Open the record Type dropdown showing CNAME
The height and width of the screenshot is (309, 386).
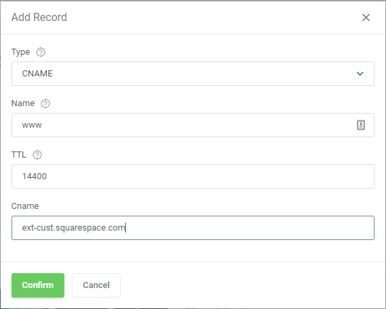[193, 74]
